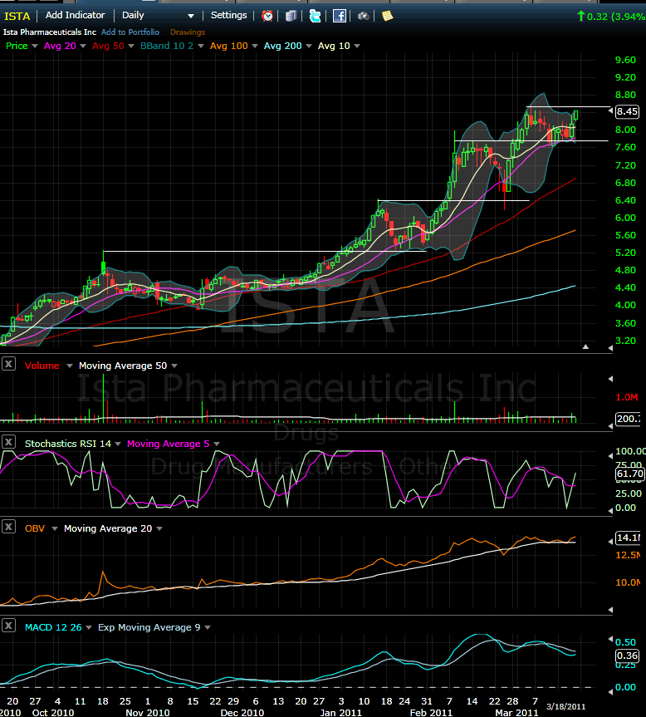Viewport: 646px width, 717px height.
Task: Click the Avg 200 label
Action: click(283, 46)
